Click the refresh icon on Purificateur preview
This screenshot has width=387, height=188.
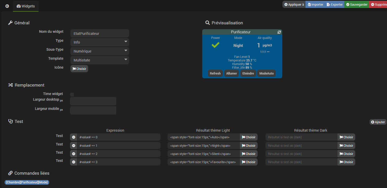click(279, 32)
